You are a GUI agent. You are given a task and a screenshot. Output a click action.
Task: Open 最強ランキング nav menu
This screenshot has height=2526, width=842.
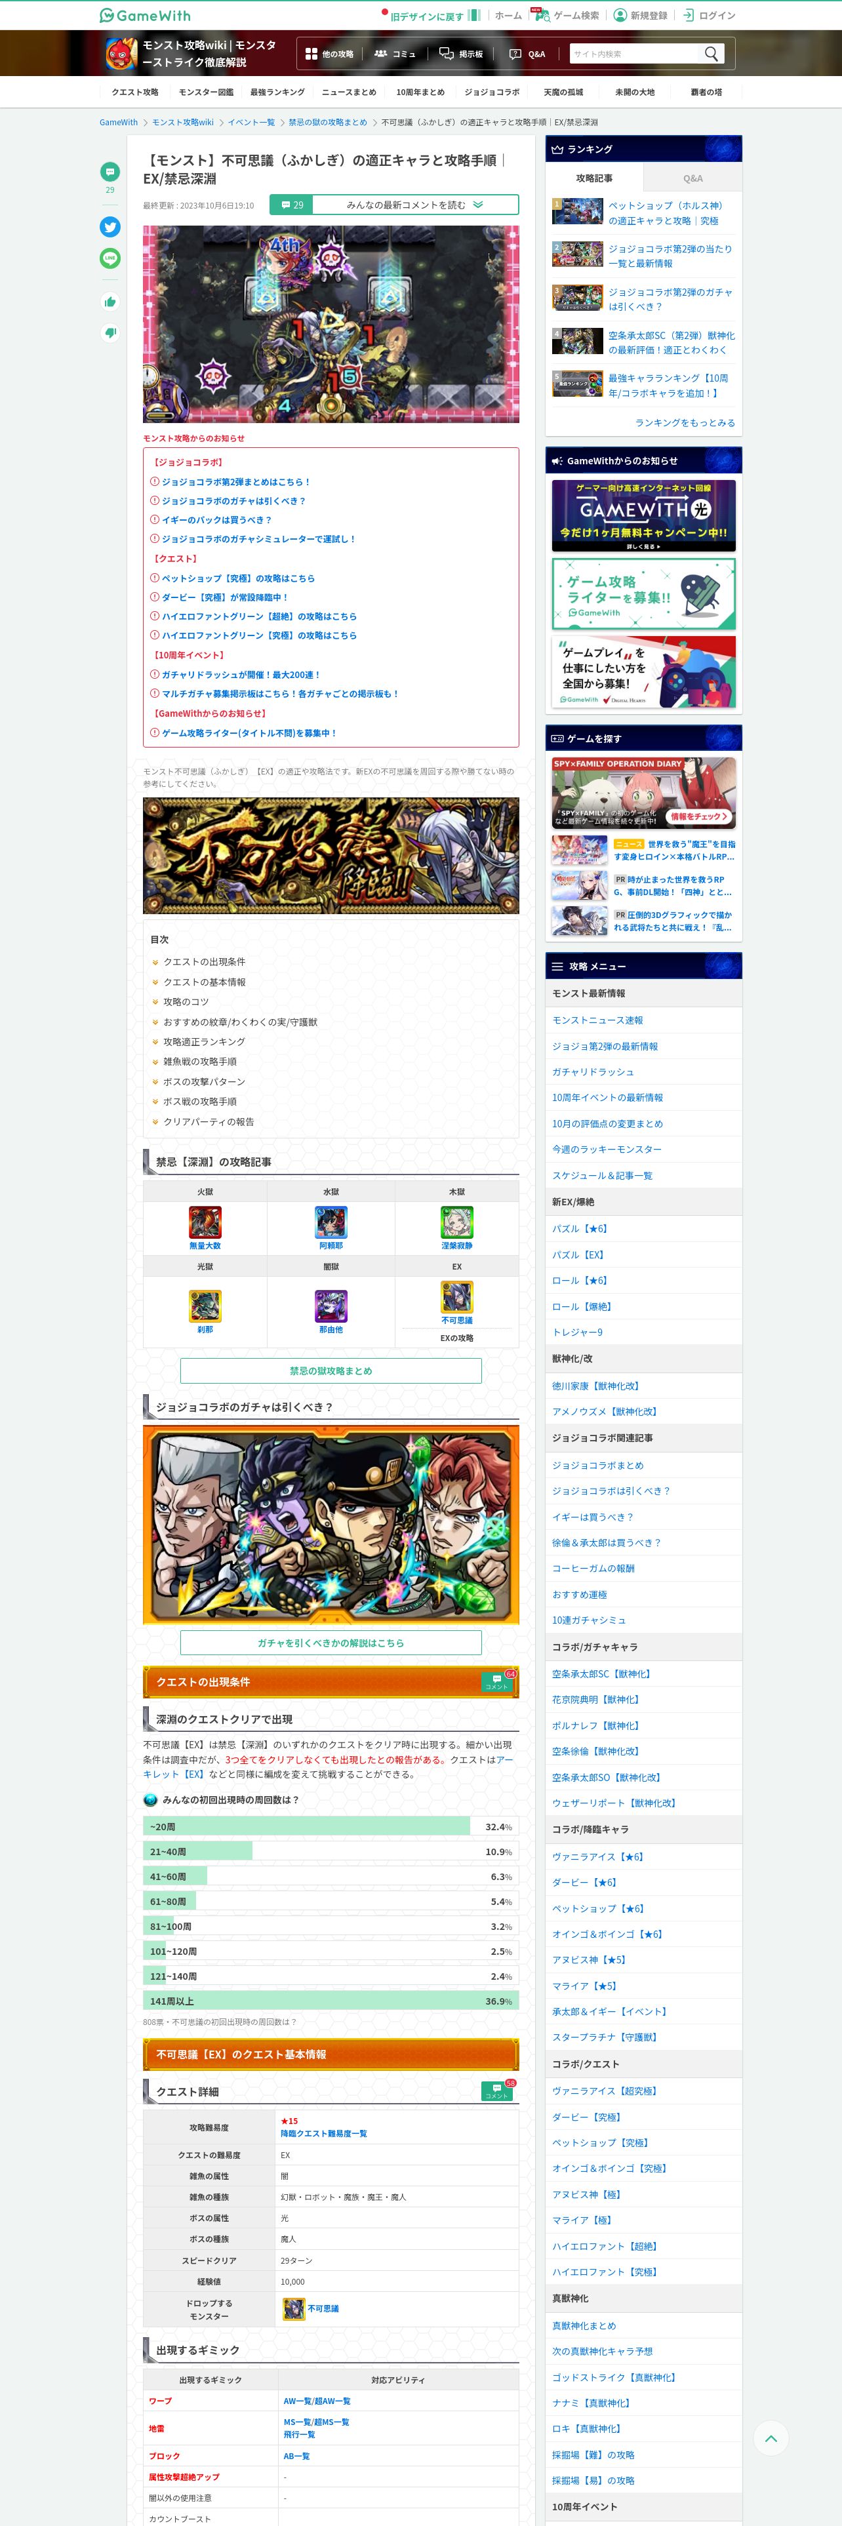pyautogui.click(x=277, y=92)
